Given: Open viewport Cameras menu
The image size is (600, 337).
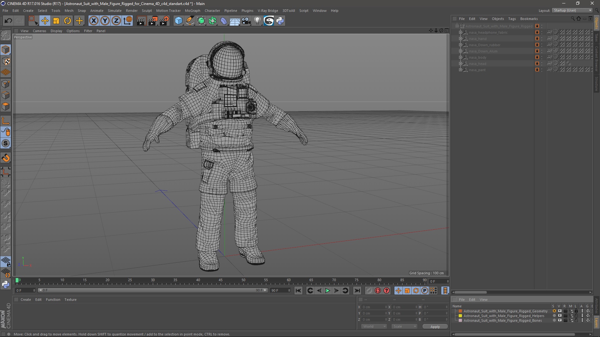Looking at the screenshot, I should (x=39, y=31).
